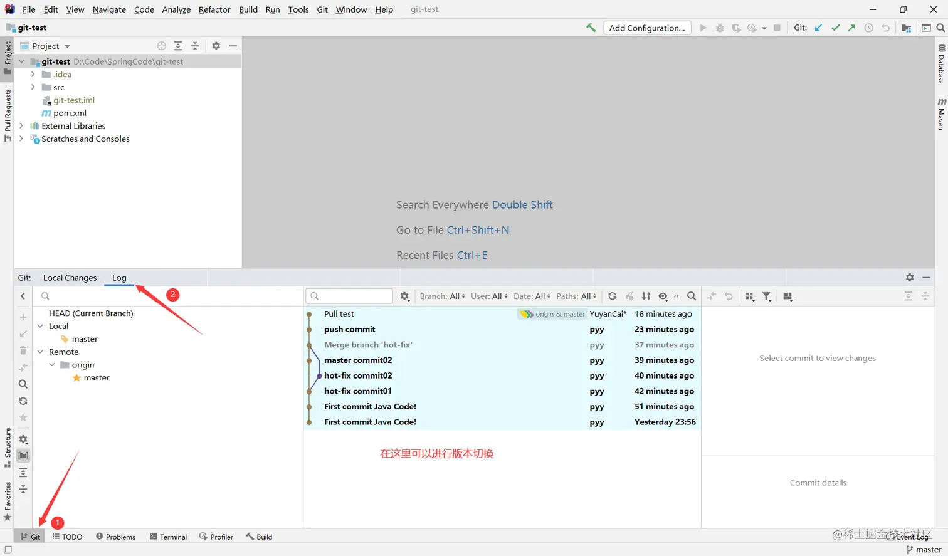
Task: Open the Git tool window button
Action: click(30, 537)
